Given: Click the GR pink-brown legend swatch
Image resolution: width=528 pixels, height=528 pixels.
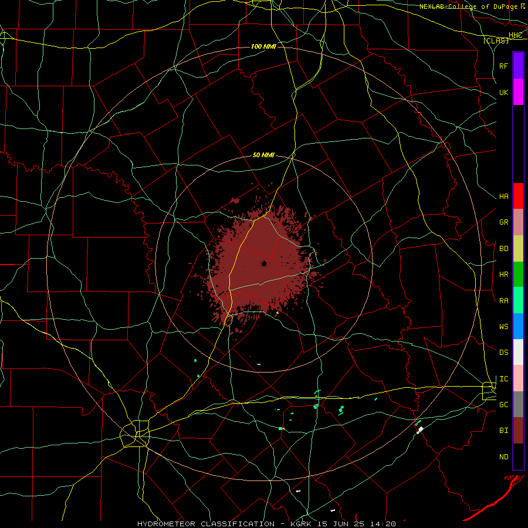Looking at the screenshot, I should coord(518,222).
